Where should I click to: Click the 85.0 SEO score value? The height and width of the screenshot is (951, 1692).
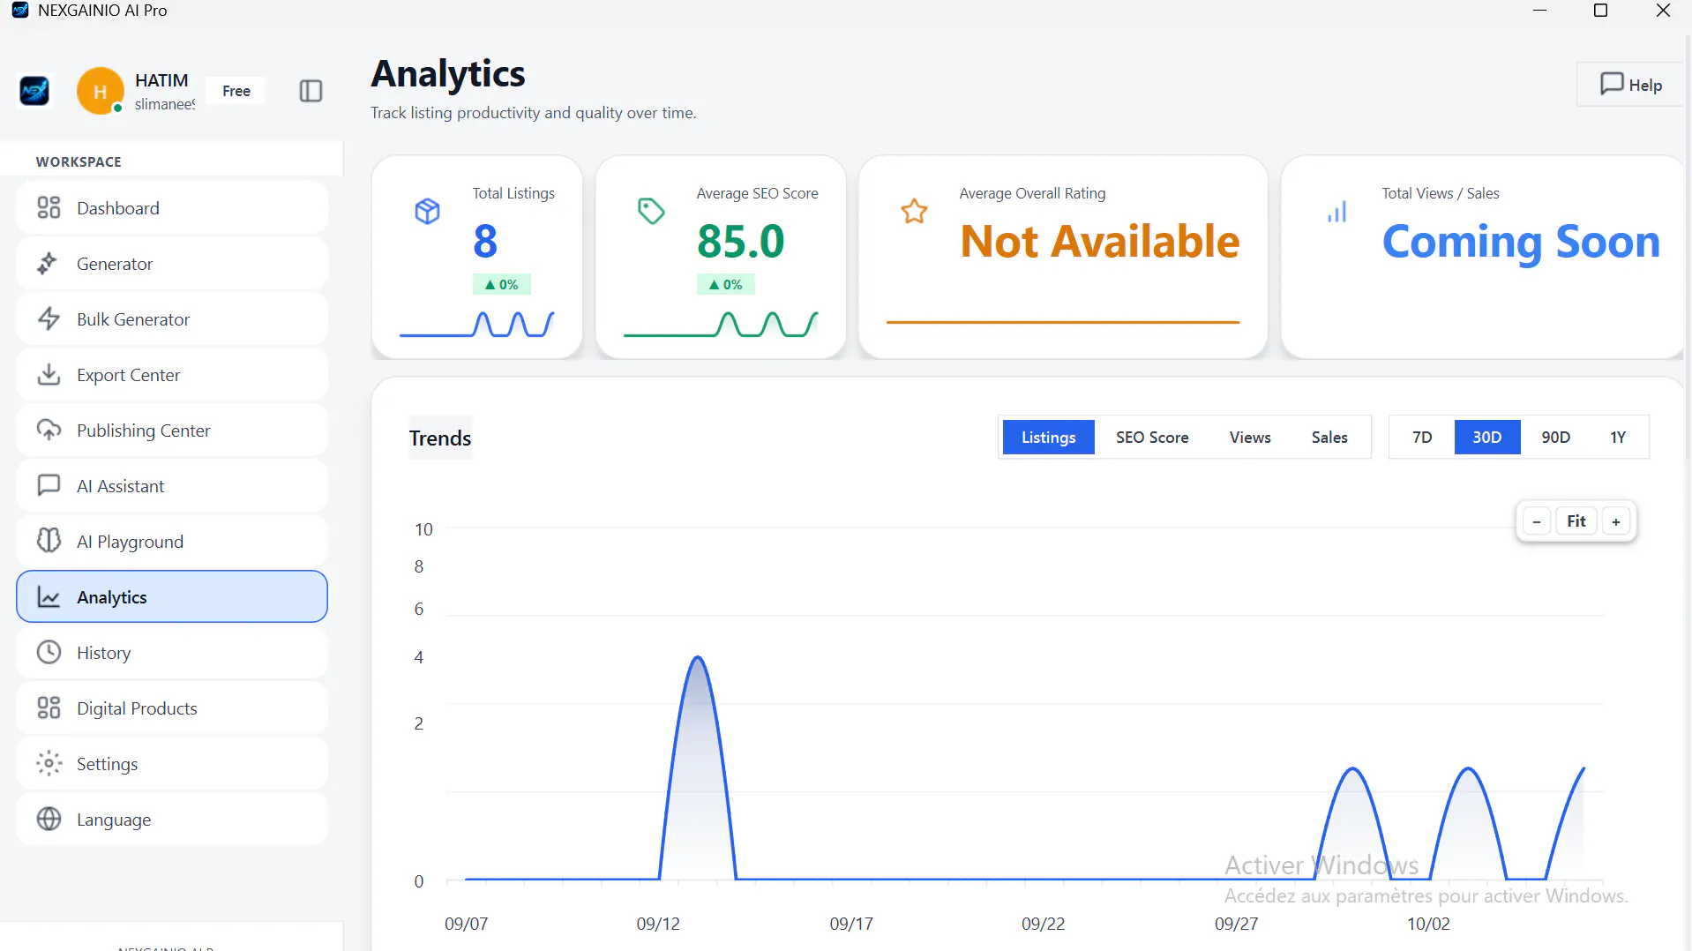(740, 241)
